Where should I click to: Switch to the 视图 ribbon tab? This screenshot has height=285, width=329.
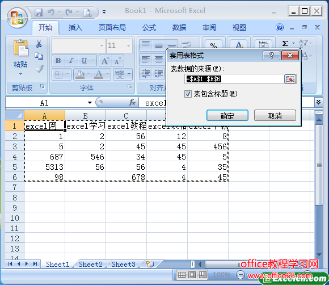tap(239, 27)
